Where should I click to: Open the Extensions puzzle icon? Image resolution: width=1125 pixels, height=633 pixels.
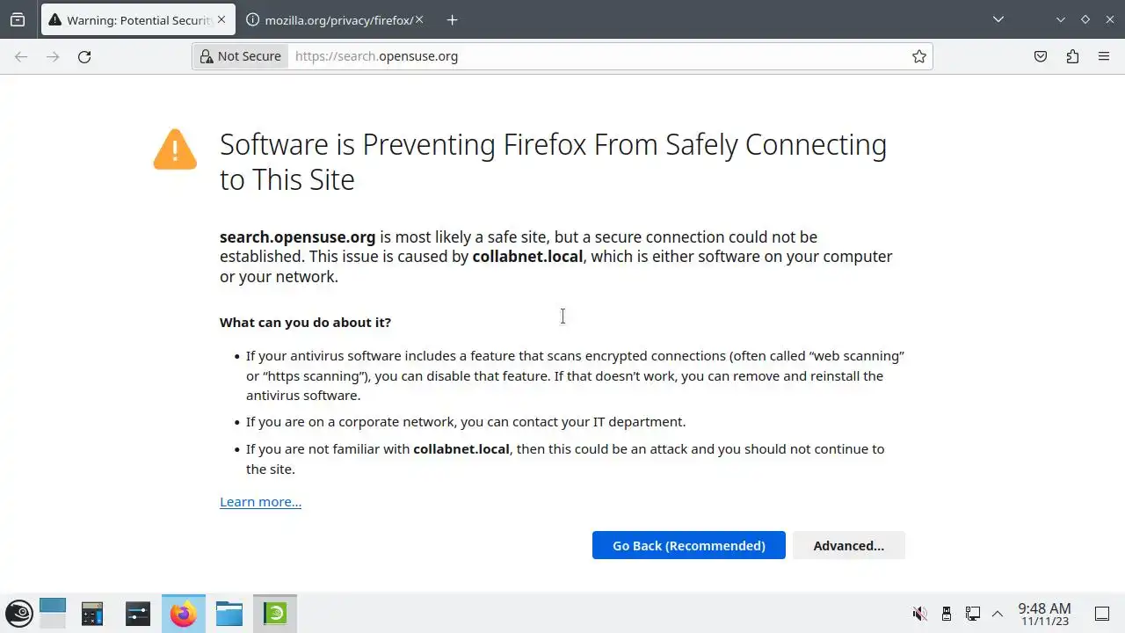1072,56
